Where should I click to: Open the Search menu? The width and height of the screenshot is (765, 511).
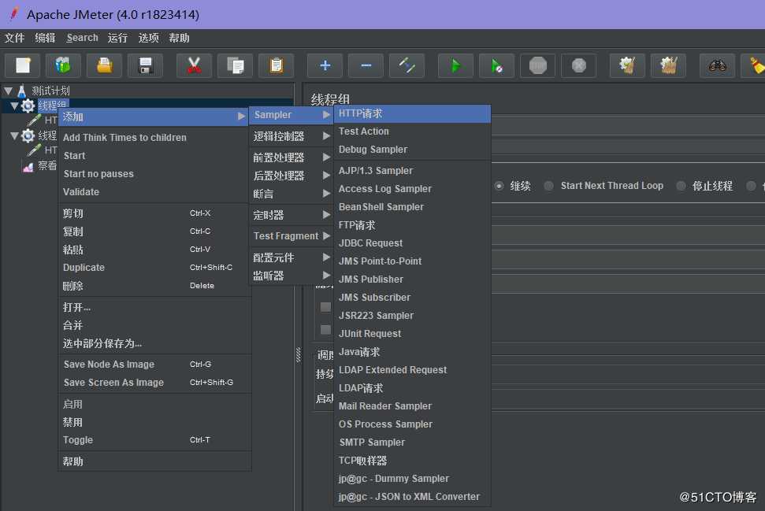click(x=82, y=38)
